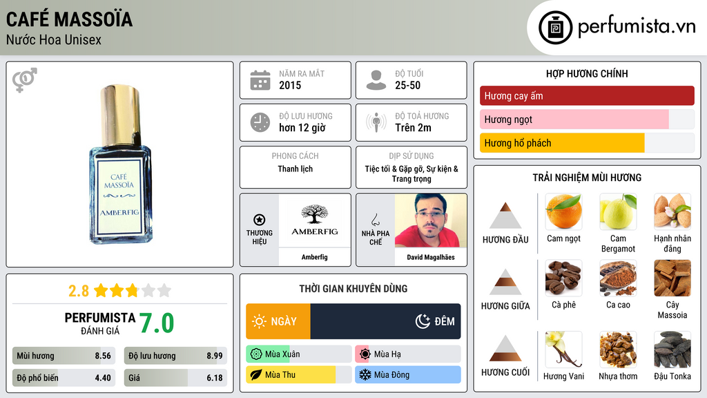The width and height of the screenshot is (707, 398).
Task: Click the David Magalhães name caption
Action: click(431, 257)
